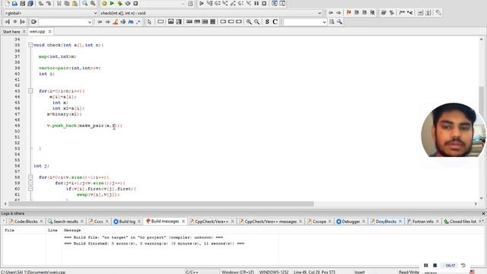Collapse the for loop fold at line 58
Screen dimensions: 487x274
click(x=30, y=177)
